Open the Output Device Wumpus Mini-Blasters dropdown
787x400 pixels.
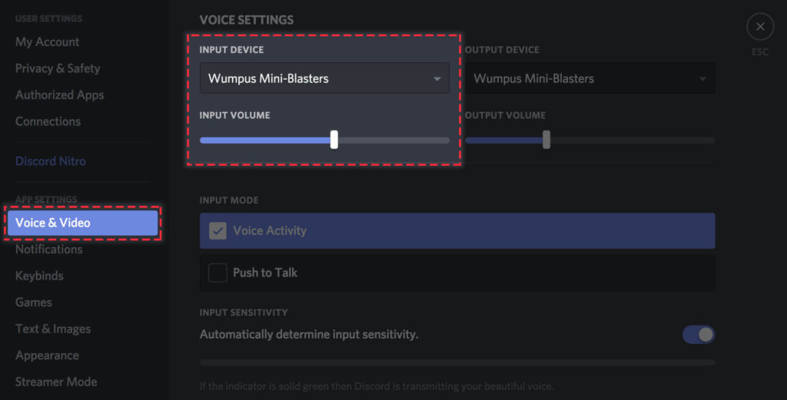click(589, 78)
